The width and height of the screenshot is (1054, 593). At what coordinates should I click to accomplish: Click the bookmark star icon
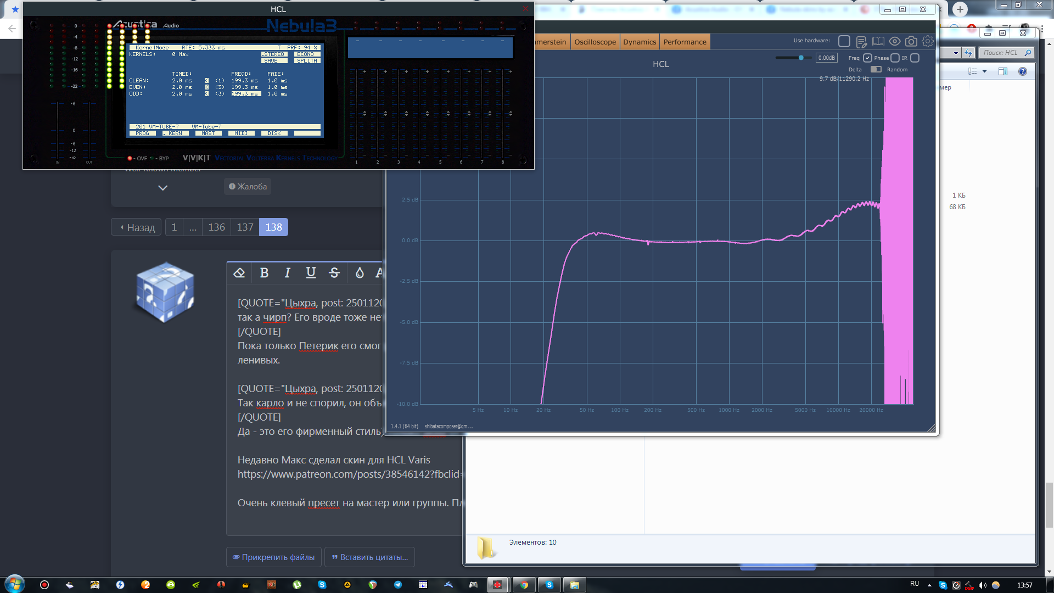(x=15, y=9)
